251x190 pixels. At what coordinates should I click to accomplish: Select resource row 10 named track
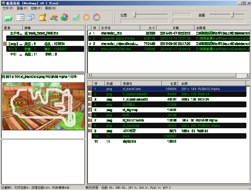coord(169,136)
